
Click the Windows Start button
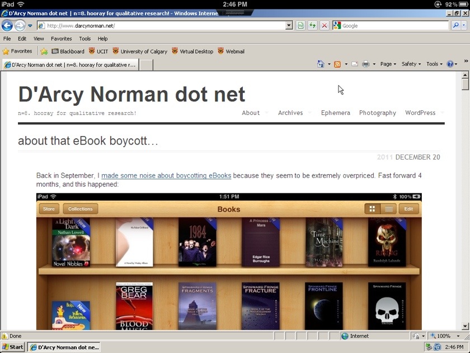tap(13, 347)
